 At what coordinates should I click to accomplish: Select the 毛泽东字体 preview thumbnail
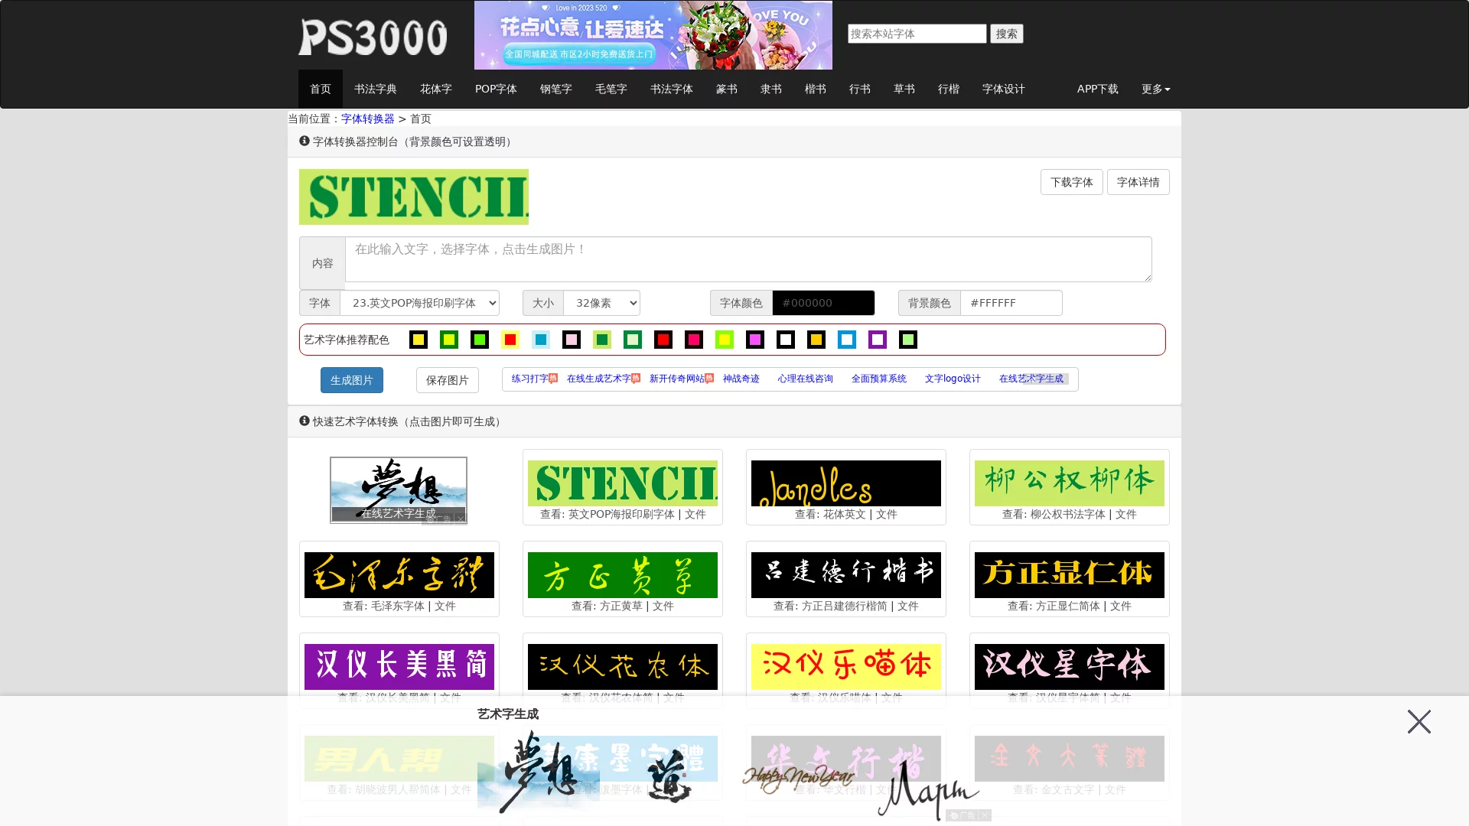(399, 575)
